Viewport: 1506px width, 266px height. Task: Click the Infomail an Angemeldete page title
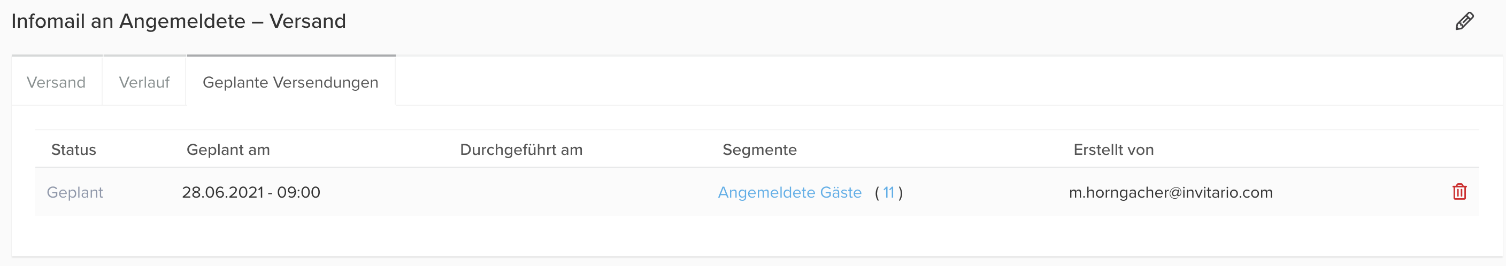click(x=178, y=21)
